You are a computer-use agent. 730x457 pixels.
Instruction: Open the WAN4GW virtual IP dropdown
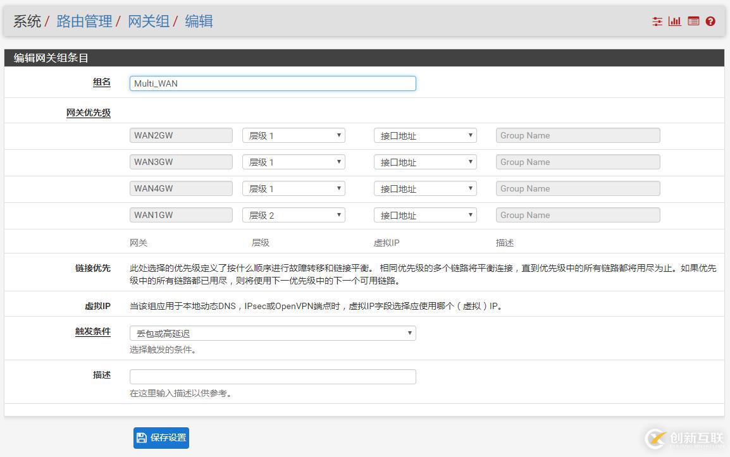click(x=424, y=188)
